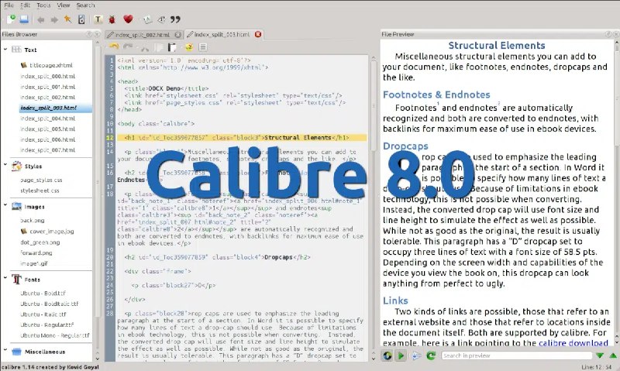
Task: Click the paste clipboard icon
Action: point(172,47)
